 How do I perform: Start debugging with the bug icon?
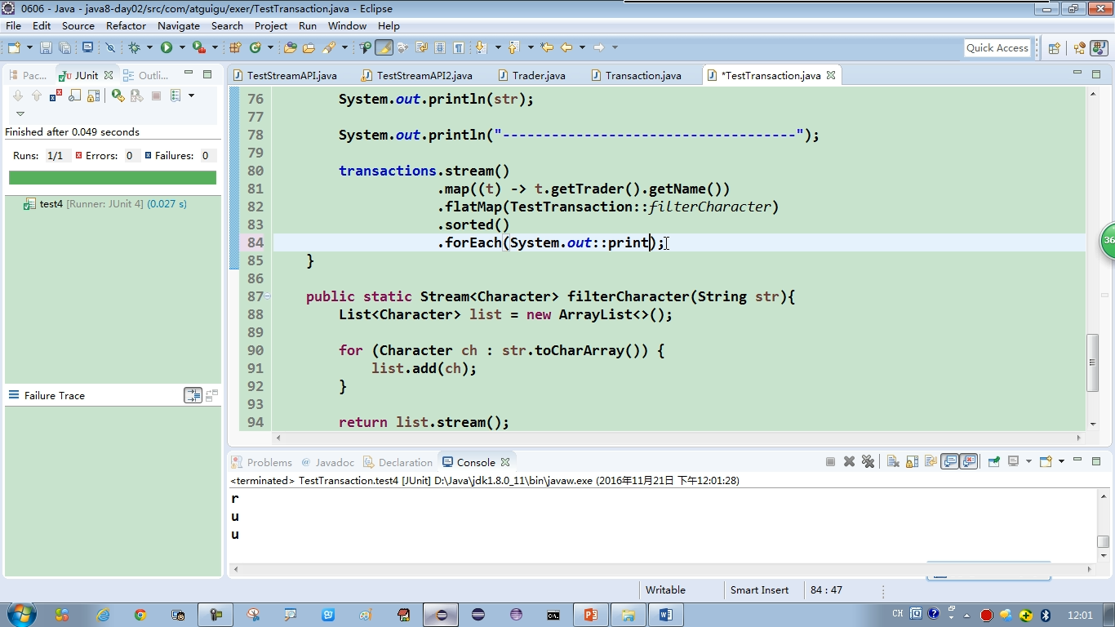pos(134,47)
